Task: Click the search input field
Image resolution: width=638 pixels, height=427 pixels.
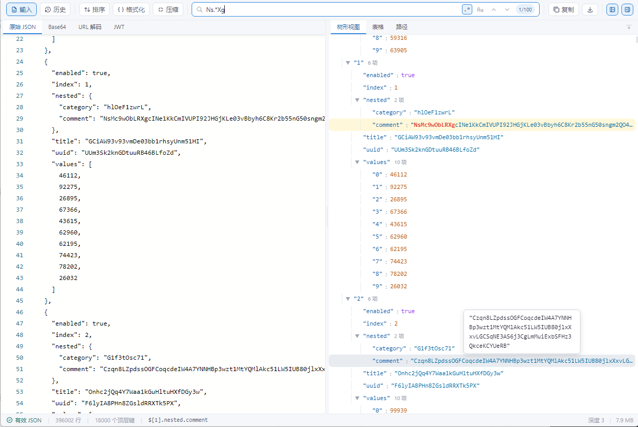Action: click(331, 9)
